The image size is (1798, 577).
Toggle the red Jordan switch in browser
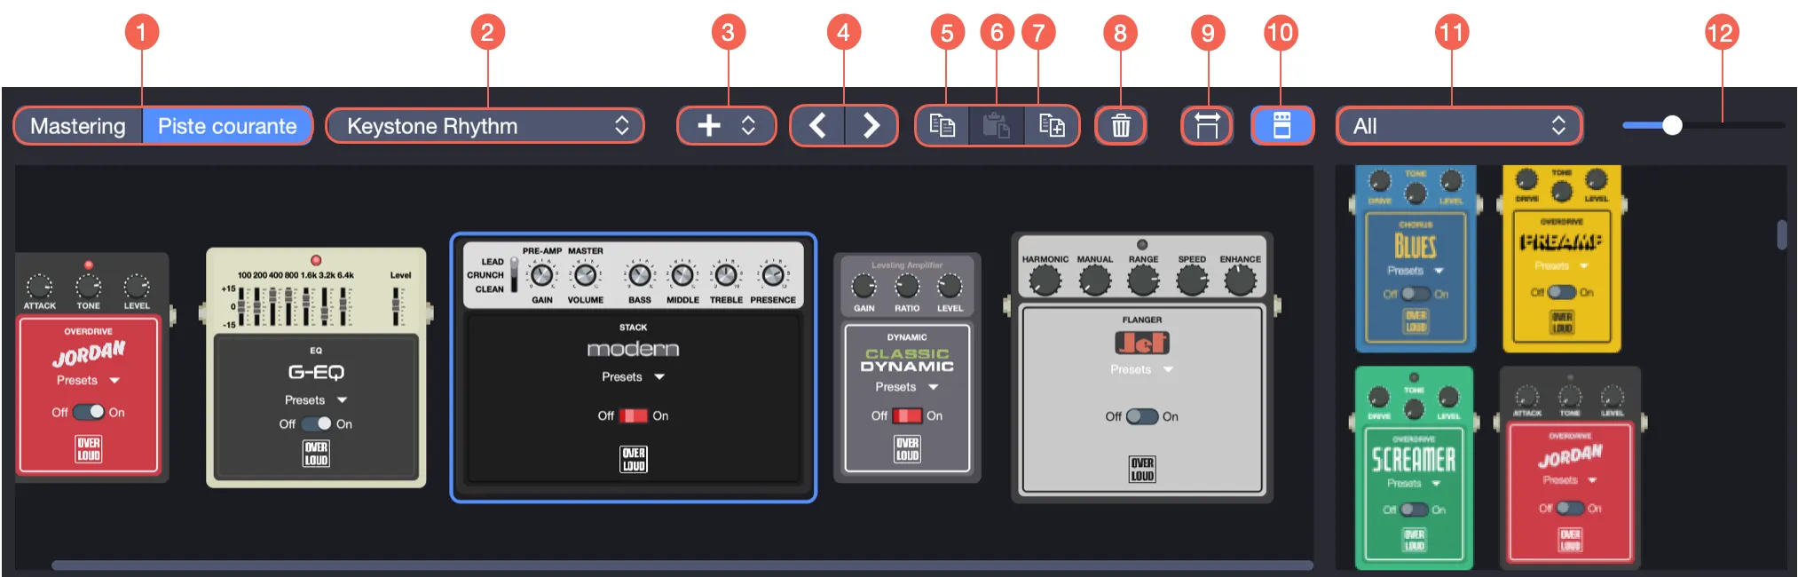[x=1570, y=508]
